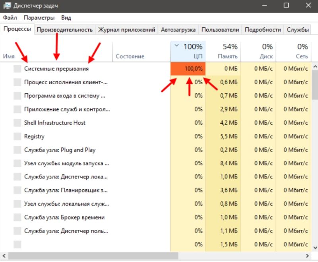Select the Системные прерывания process row

coord(156,69)
